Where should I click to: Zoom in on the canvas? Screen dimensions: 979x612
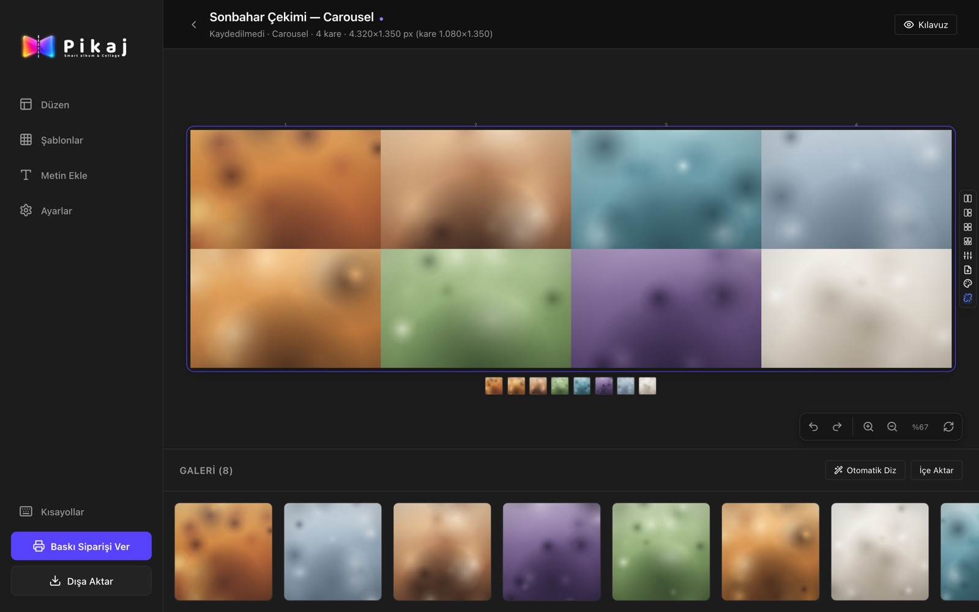868,427
